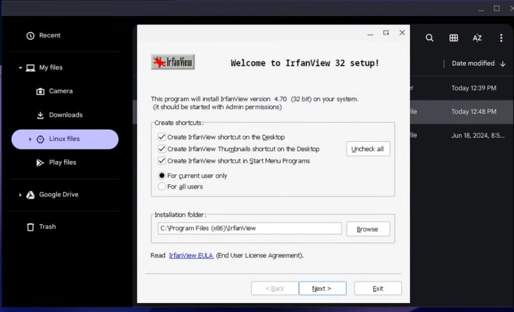Uncheck Create IrfanView Thumbnails shortcut on Desktop
514x312 pixels.
point(162,149)
